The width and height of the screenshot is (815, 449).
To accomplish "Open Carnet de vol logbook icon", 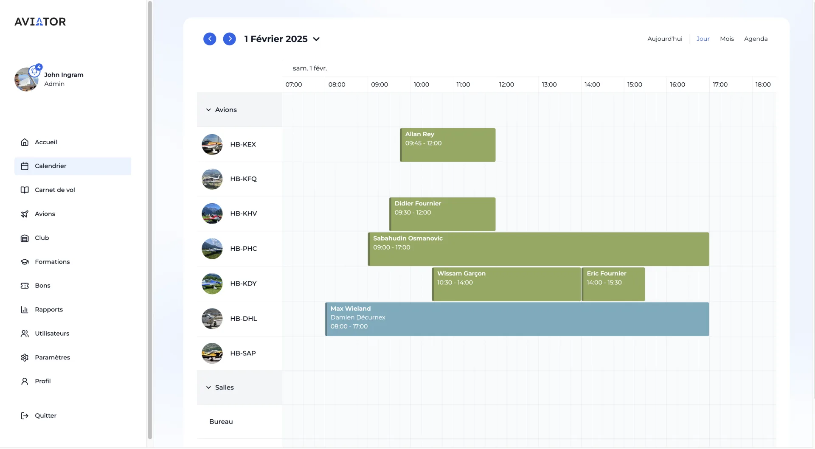I will click(x=25, y=190).
